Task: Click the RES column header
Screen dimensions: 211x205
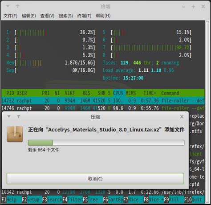Action: tap(86, 93)
